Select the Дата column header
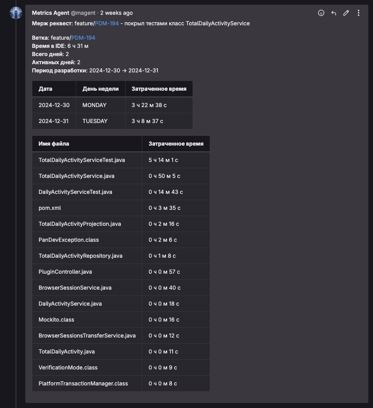The image size is (373, 408). click(54, 89)
